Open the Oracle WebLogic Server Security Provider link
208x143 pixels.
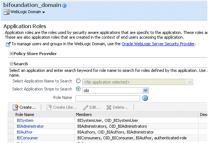click(x=158, y=44)
